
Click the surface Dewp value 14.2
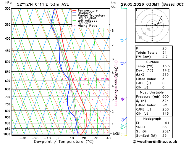(x=166, y=70)
